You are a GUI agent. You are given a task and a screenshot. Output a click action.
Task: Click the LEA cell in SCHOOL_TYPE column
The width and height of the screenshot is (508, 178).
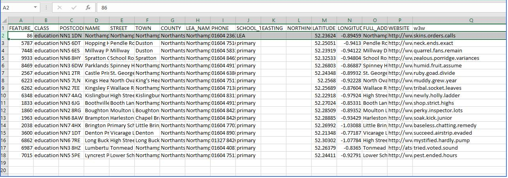(248, 35)
